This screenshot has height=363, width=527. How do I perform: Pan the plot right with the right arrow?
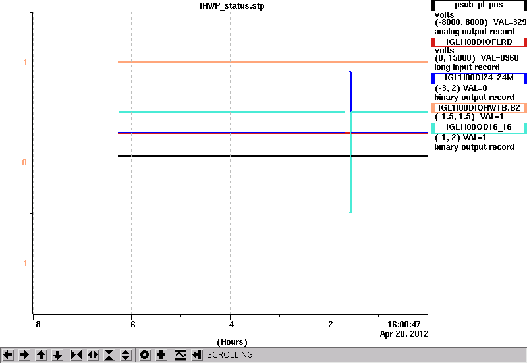tap(24, 355)
